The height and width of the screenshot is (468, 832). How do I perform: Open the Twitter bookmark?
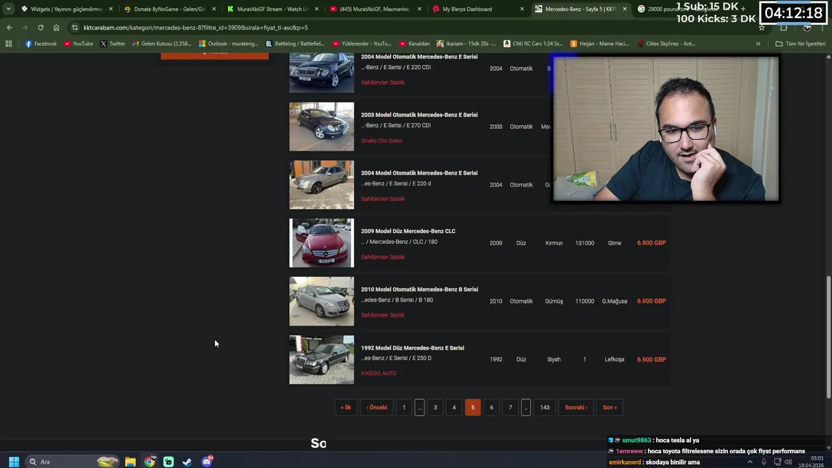(x=112, y=44)
